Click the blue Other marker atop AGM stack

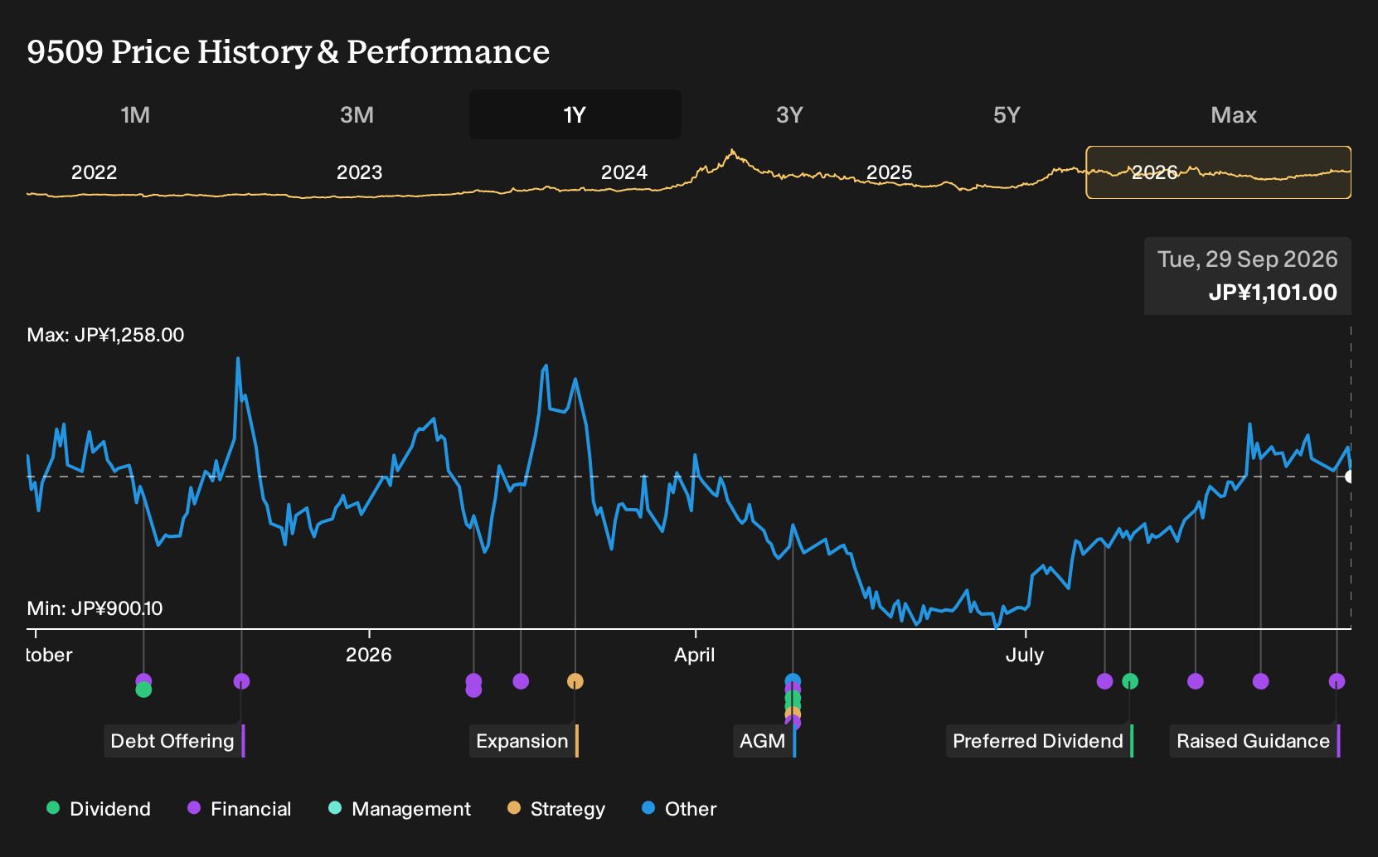coord(793,681)
